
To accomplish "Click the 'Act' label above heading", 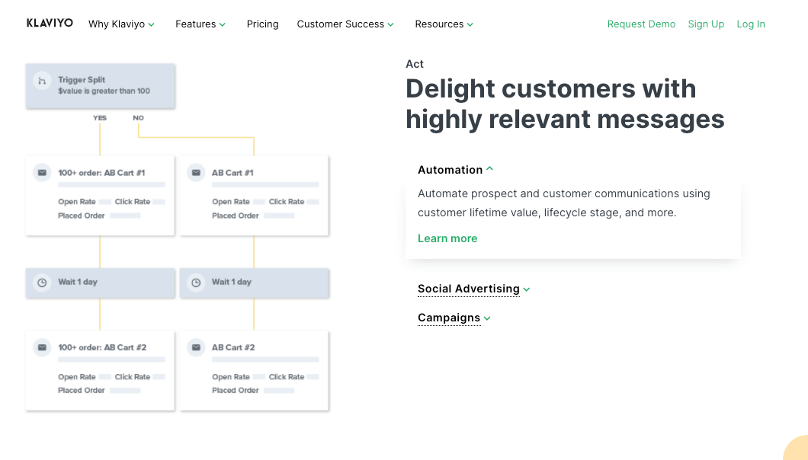I will [415, 64].
